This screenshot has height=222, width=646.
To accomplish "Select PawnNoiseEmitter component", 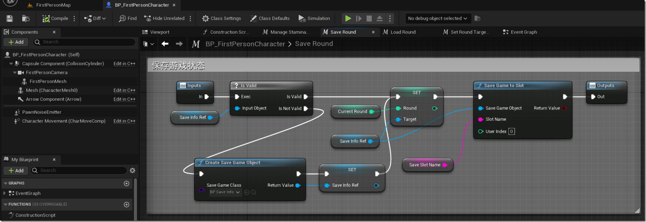I will point(42,112).
